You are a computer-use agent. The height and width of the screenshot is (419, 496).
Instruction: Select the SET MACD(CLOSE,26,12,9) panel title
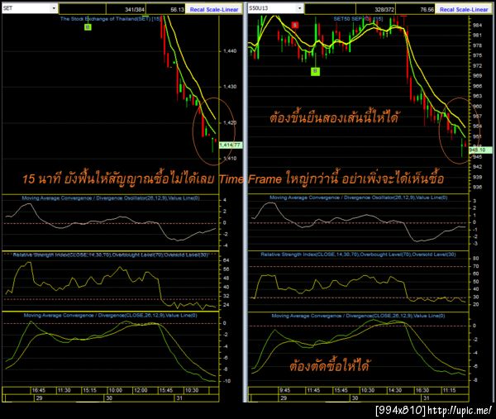[111, 315]
